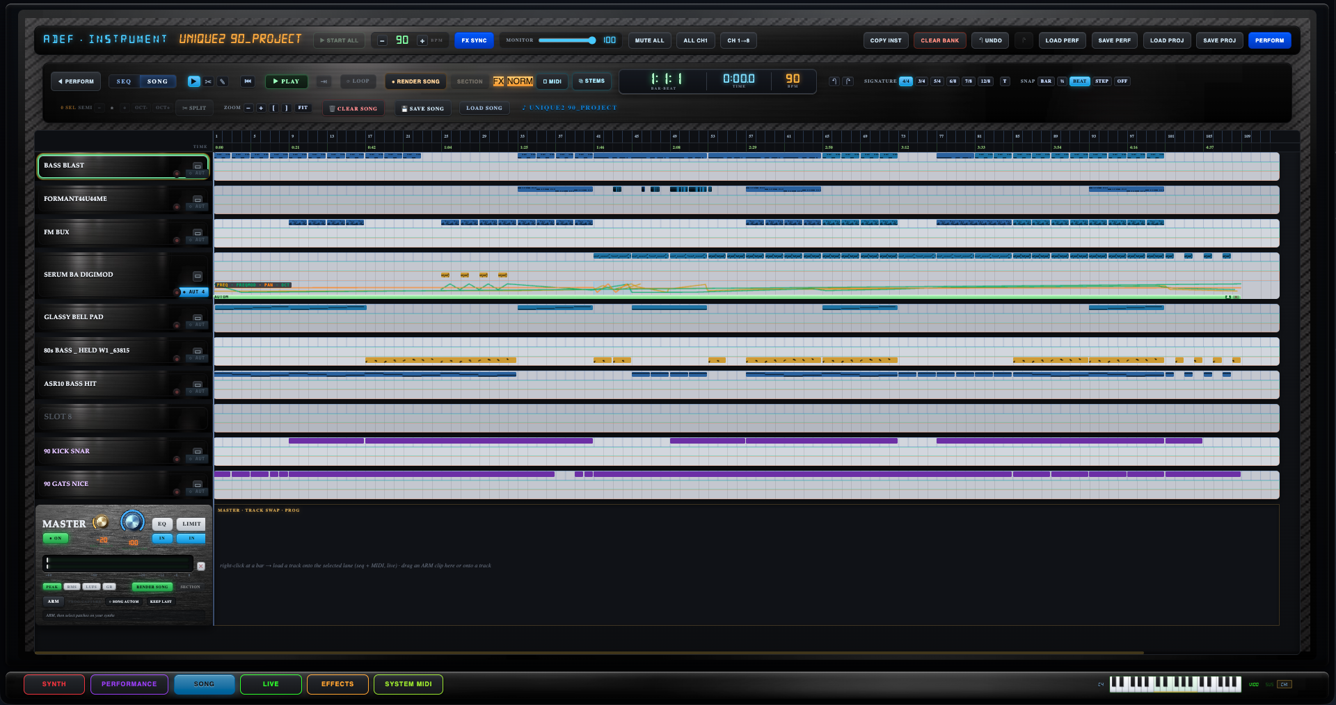Viewport: 1336px width, 705px height.
Task: Toggle AUT 4 on SERUM BA DIGIMOD
Action: point(193,292)
